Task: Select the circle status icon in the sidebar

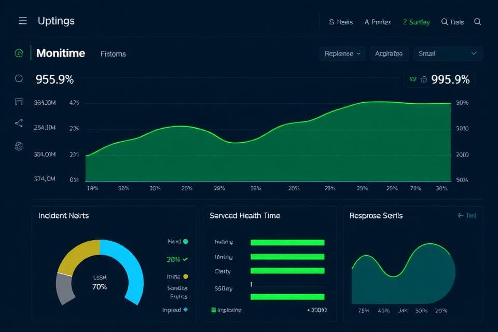Action: pyautogui.click(x=18, y=78)
